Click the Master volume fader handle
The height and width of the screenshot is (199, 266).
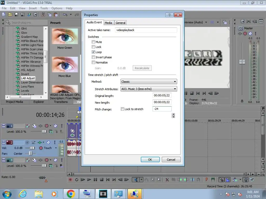point(242,62)
